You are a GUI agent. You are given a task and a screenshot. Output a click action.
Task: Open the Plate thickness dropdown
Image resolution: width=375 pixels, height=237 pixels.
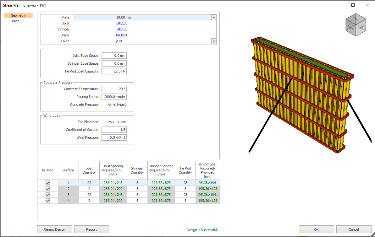[x=214, y=18]
